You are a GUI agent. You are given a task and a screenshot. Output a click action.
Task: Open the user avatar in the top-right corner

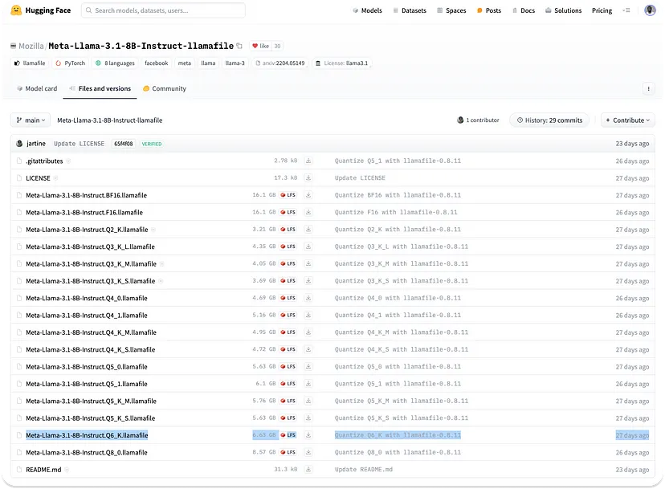click(x=650, y=10)
